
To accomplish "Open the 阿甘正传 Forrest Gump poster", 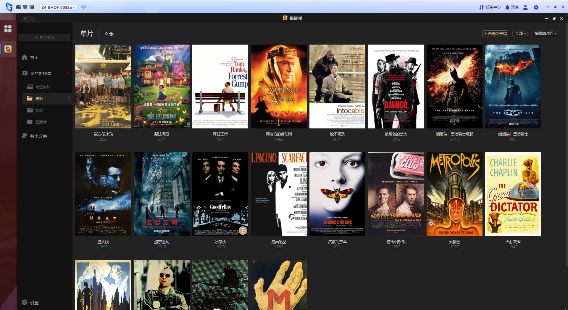I will click(220, 87).
